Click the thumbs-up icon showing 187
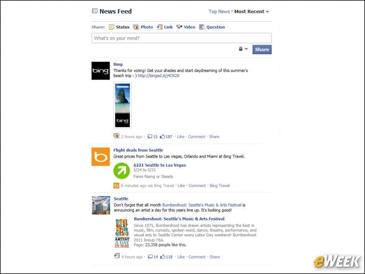The height and width of the screenshot is (274, 365). coord(162,136)
